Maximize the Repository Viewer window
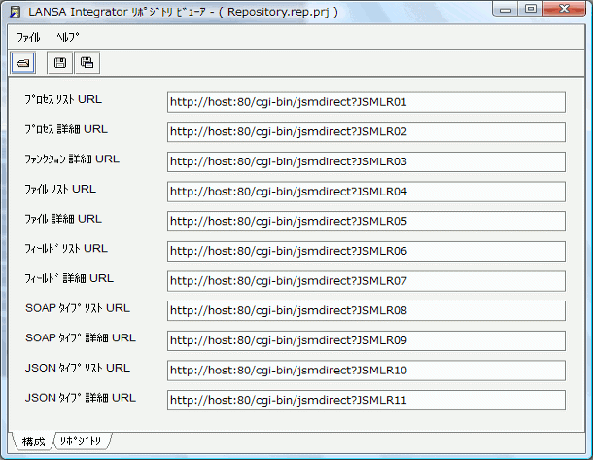The width and height of the screenshot is (593, 460). tap(531, 9)
